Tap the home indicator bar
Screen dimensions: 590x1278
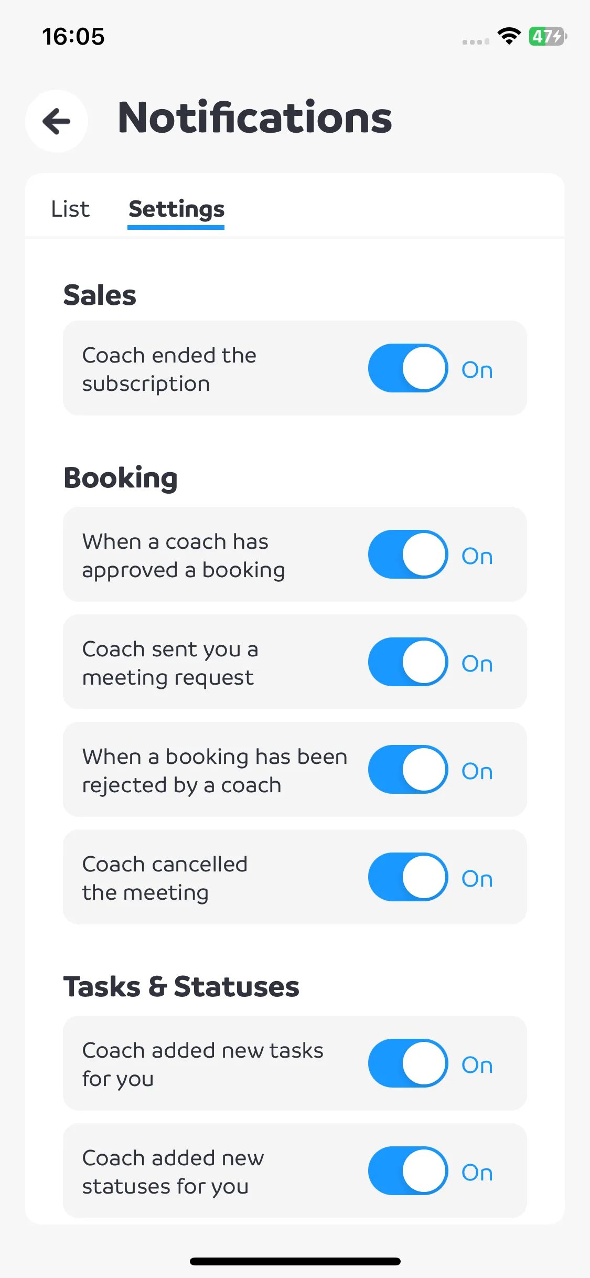point(295,1261)
